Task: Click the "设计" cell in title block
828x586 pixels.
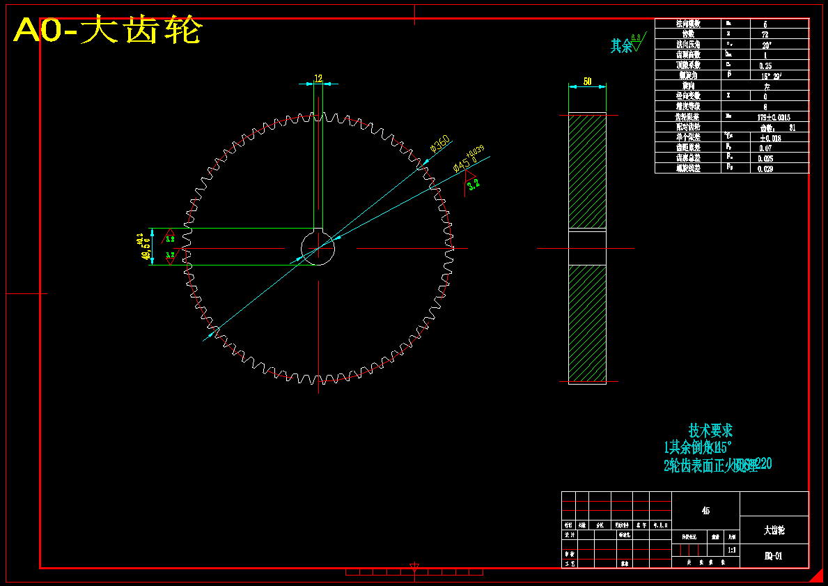Action: point(569,534)
